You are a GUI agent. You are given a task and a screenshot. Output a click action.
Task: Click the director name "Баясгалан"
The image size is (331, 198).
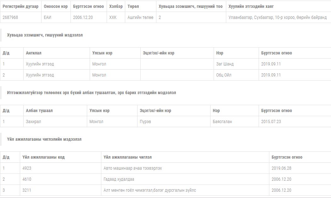coord(222,122)
